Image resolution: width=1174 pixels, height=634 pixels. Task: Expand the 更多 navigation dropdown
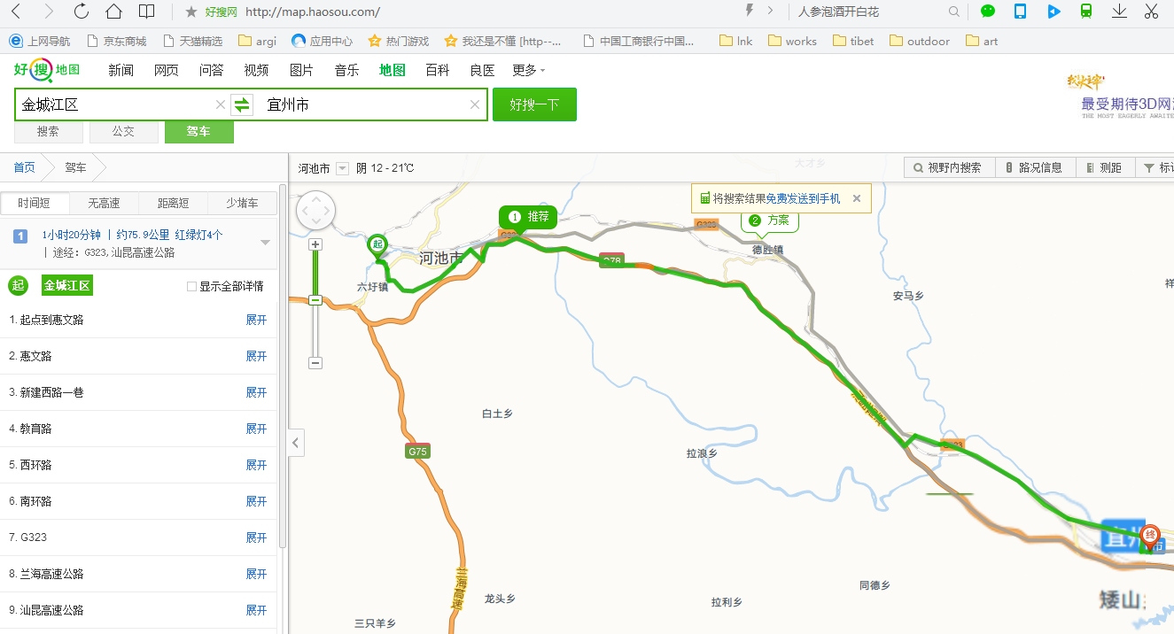529,70
